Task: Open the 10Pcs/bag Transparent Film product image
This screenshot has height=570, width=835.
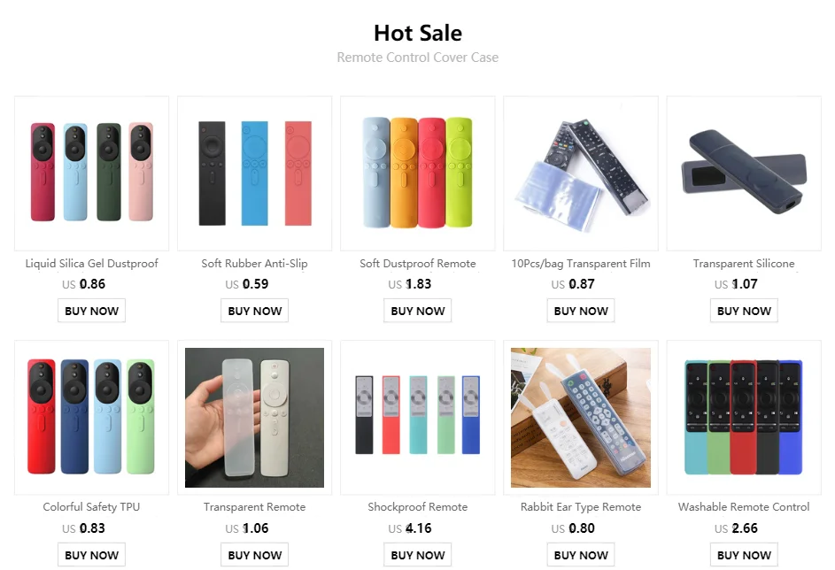Action: pyautogui.click(x=581, y=173)
